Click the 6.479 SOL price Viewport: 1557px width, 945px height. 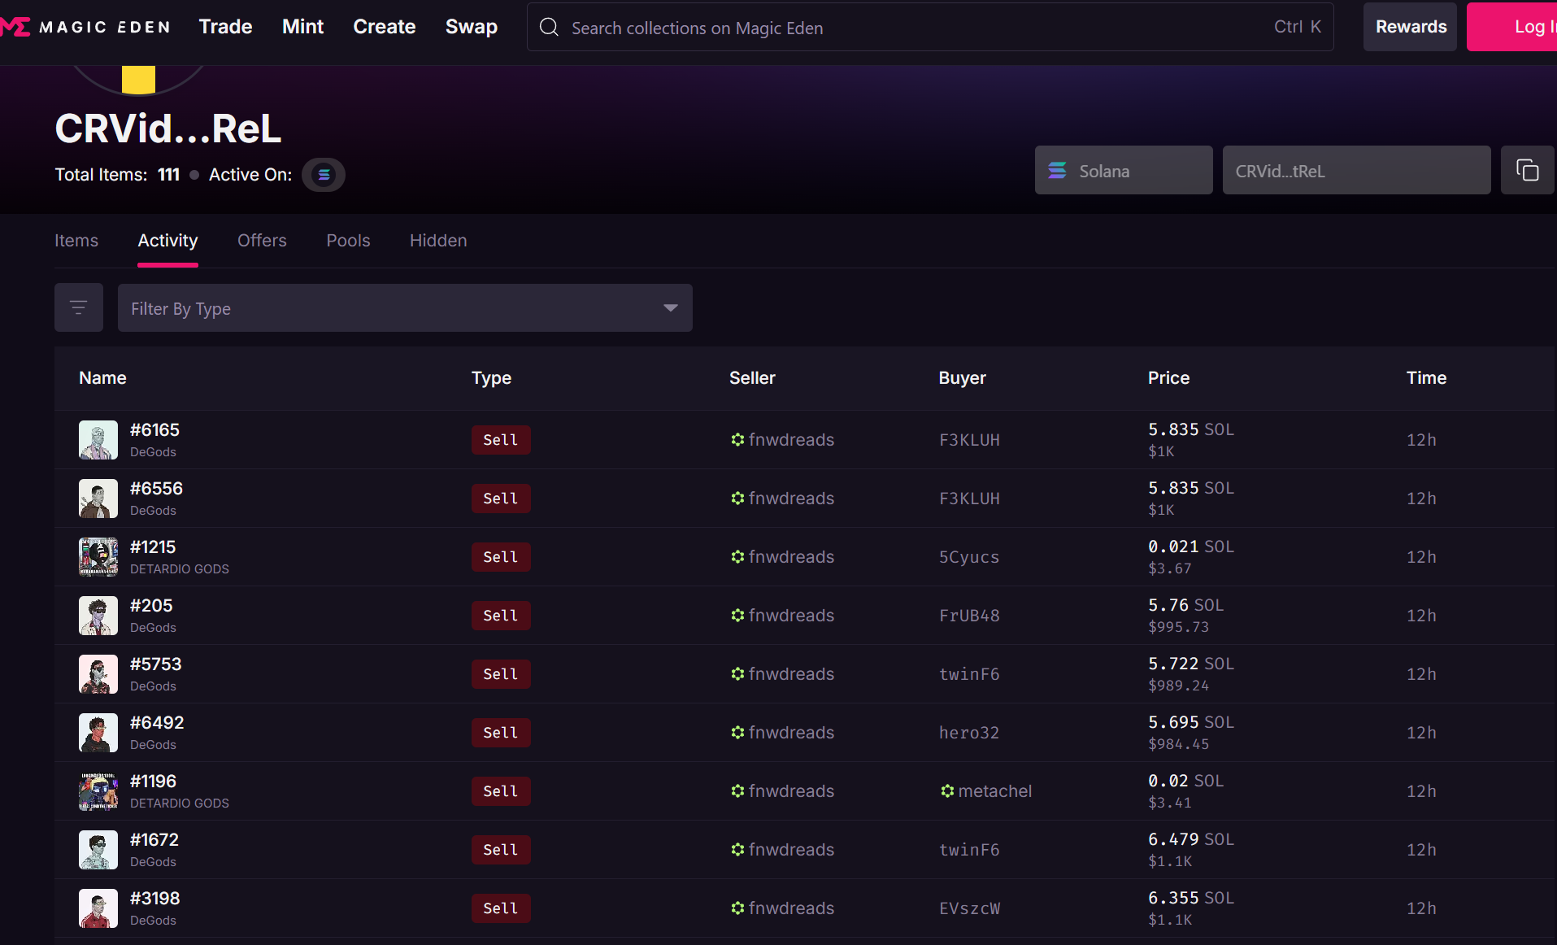(1191, 839)
